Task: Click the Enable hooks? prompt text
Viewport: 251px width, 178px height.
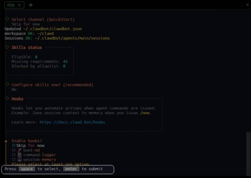Action: click(27, 141)
